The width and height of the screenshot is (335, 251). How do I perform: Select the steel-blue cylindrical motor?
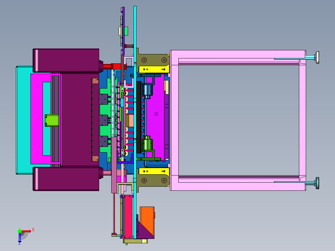[147, 90]
